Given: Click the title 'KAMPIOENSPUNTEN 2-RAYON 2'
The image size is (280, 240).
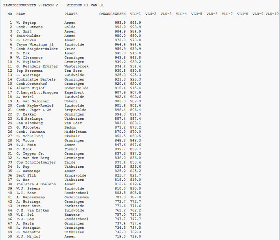Looking at the screenshot, I should (31, 5).
